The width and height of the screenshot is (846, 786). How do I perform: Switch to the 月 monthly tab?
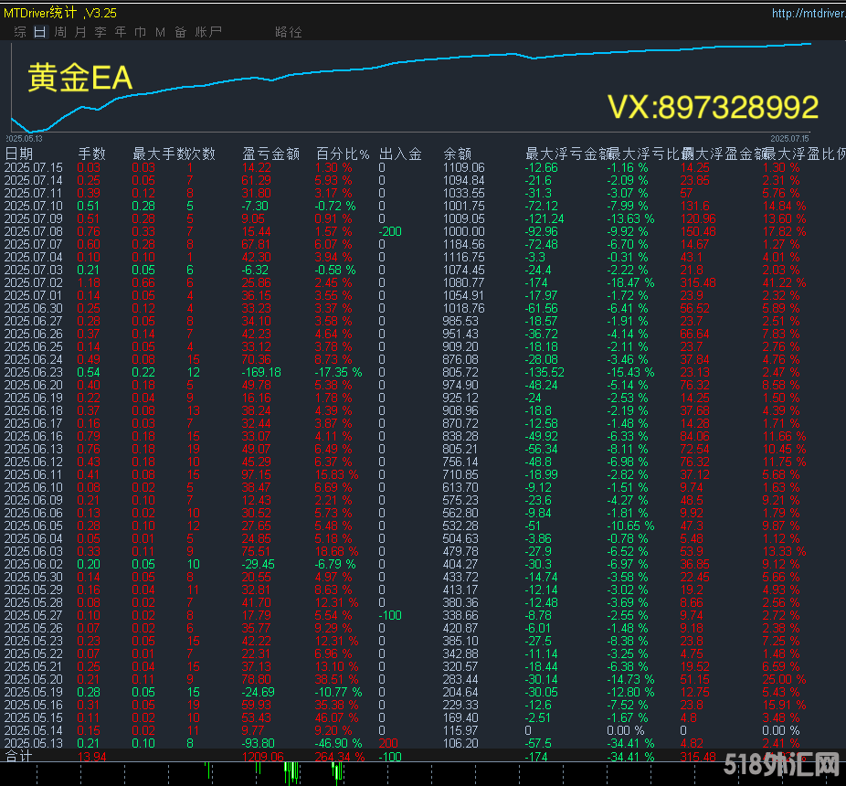[x=80, y=32]
